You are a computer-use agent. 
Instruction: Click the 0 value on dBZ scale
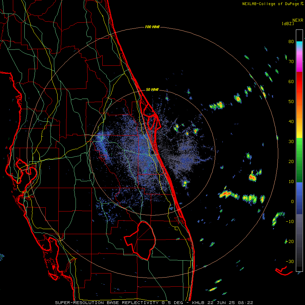coord(292,202)
